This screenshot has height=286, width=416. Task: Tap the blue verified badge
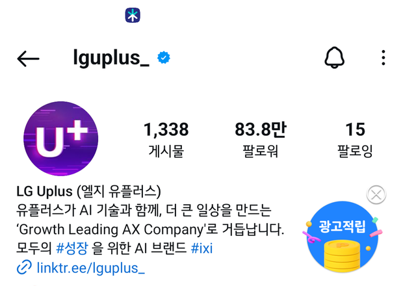[x=164, y=58]
